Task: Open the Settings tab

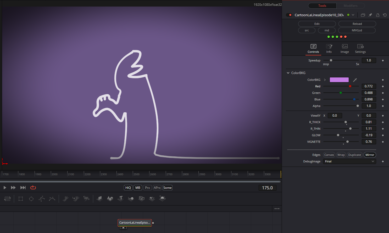Action: tap(360, 49)
